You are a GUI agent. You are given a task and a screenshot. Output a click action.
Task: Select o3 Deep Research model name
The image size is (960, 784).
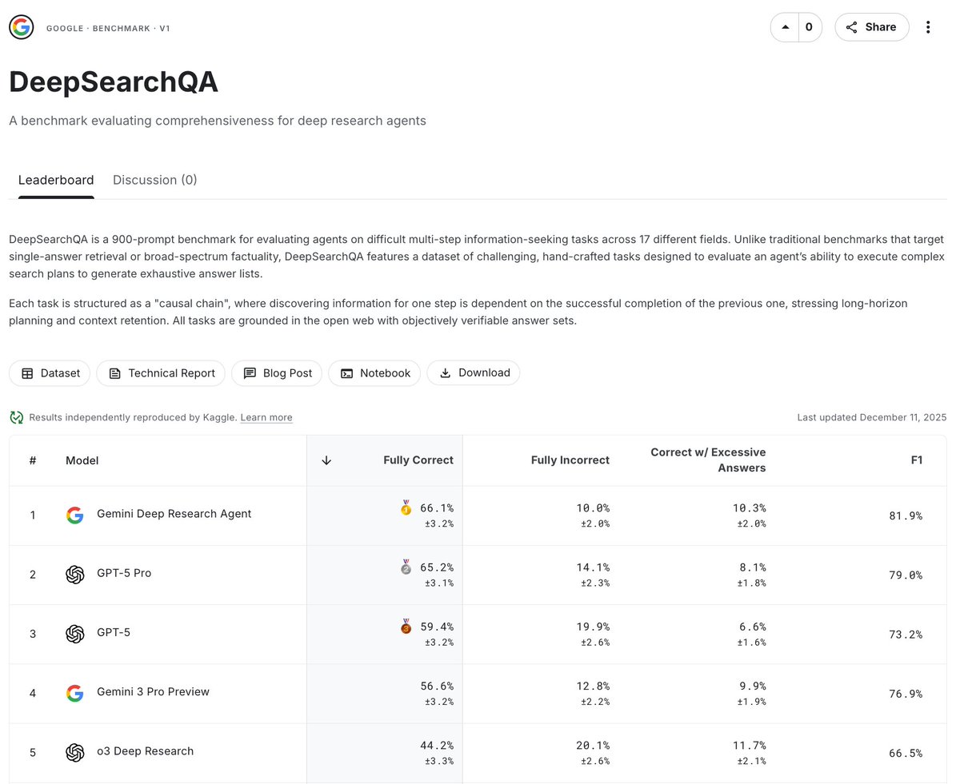tap(145, 751)
